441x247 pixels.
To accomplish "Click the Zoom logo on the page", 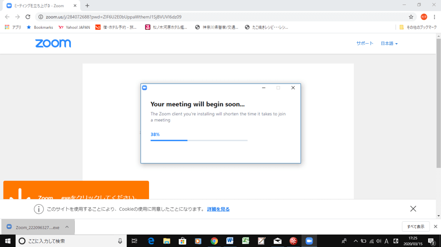I will pyautogui.click(x=53, y=43).
